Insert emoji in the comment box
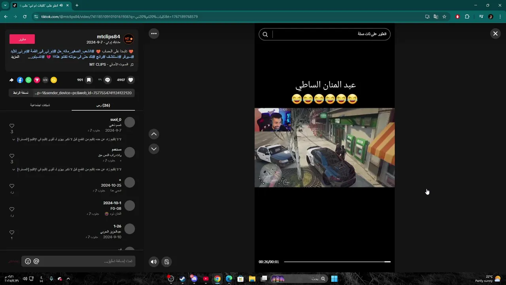 coord(28,261)
